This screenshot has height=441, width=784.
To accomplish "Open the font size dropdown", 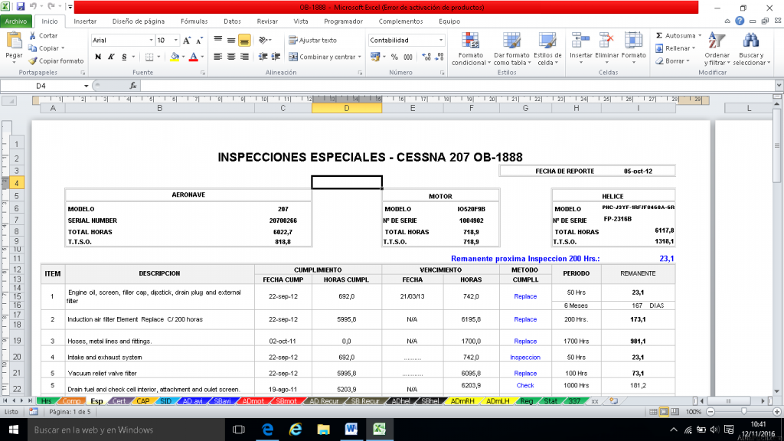I will click(x=175, y=41).
